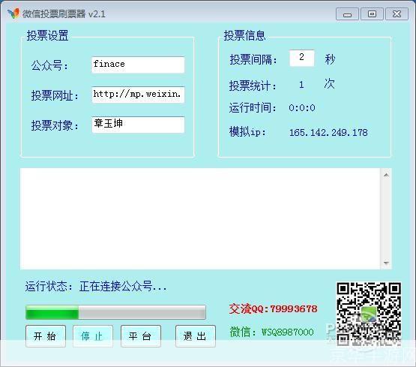416x367 pixels.
Task: Click the 投票间隔: label
Action: coord(253,59)
